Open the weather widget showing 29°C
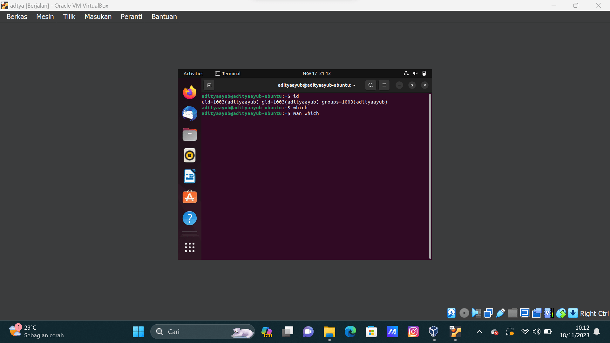Viewport: 610px width, 343px height. coord(37,332)
